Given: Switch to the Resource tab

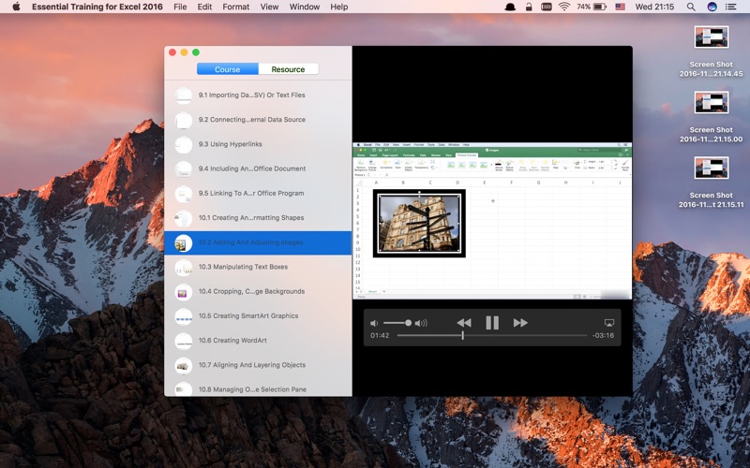Looking at the screenshot, I should 288,69.
